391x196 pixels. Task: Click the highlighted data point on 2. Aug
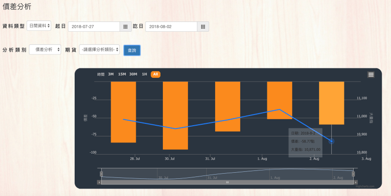(331, 141)
